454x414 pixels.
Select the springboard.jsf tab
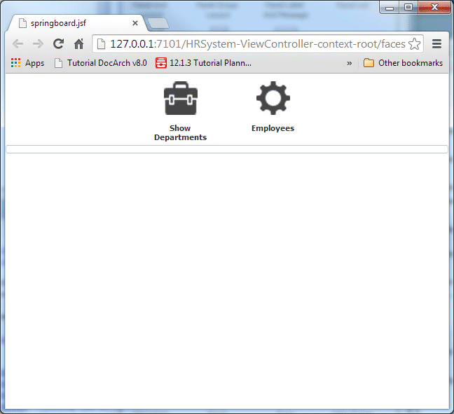pos(77,23)
